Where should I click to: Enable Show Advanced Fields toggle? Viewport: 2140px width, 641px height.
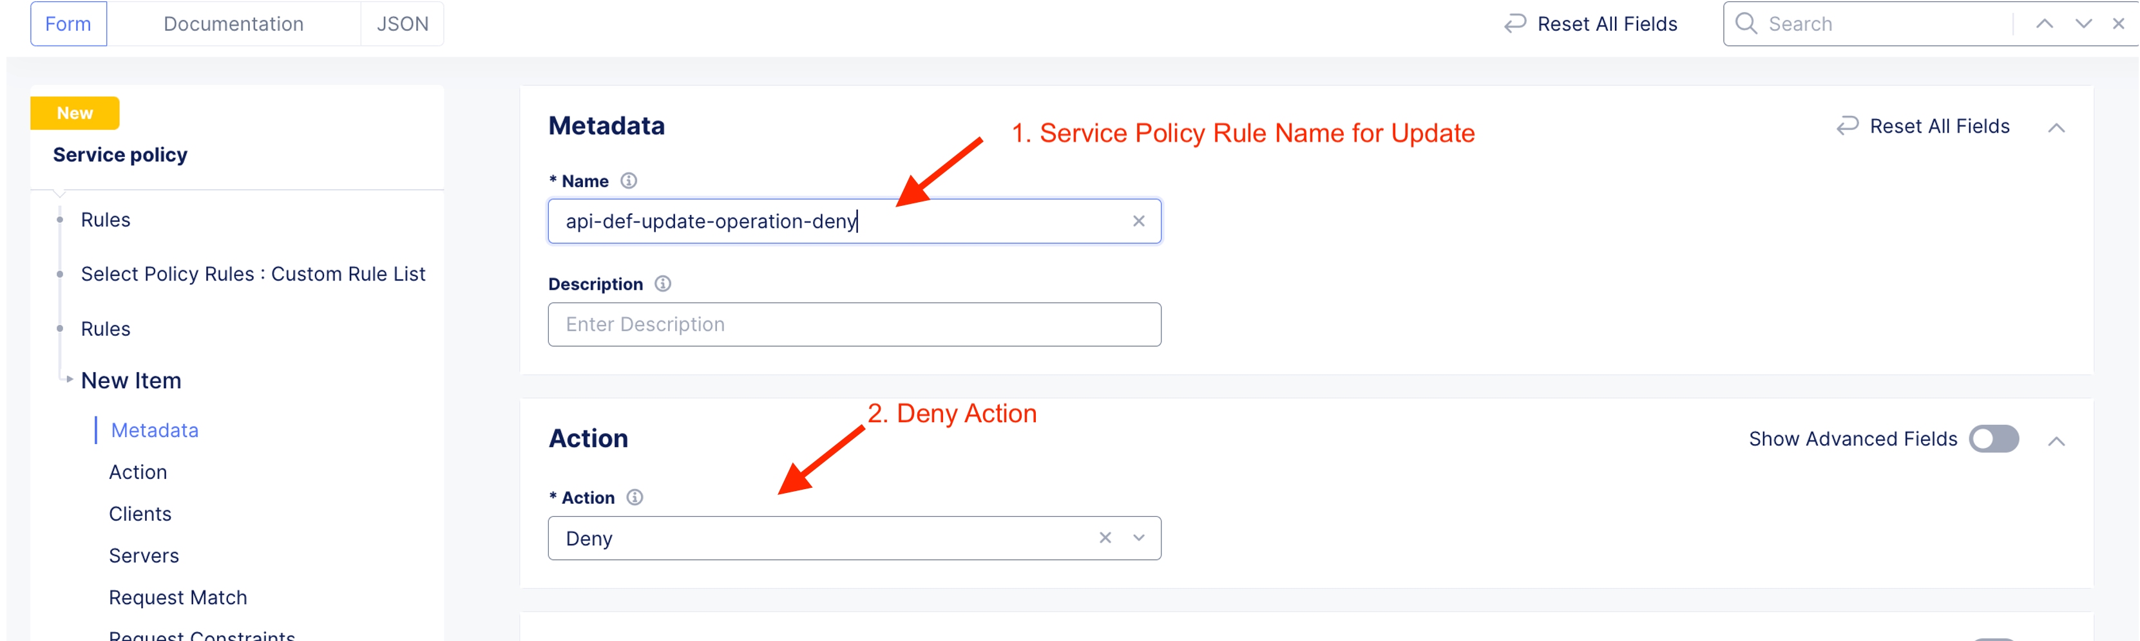[x=1994, y=438]
